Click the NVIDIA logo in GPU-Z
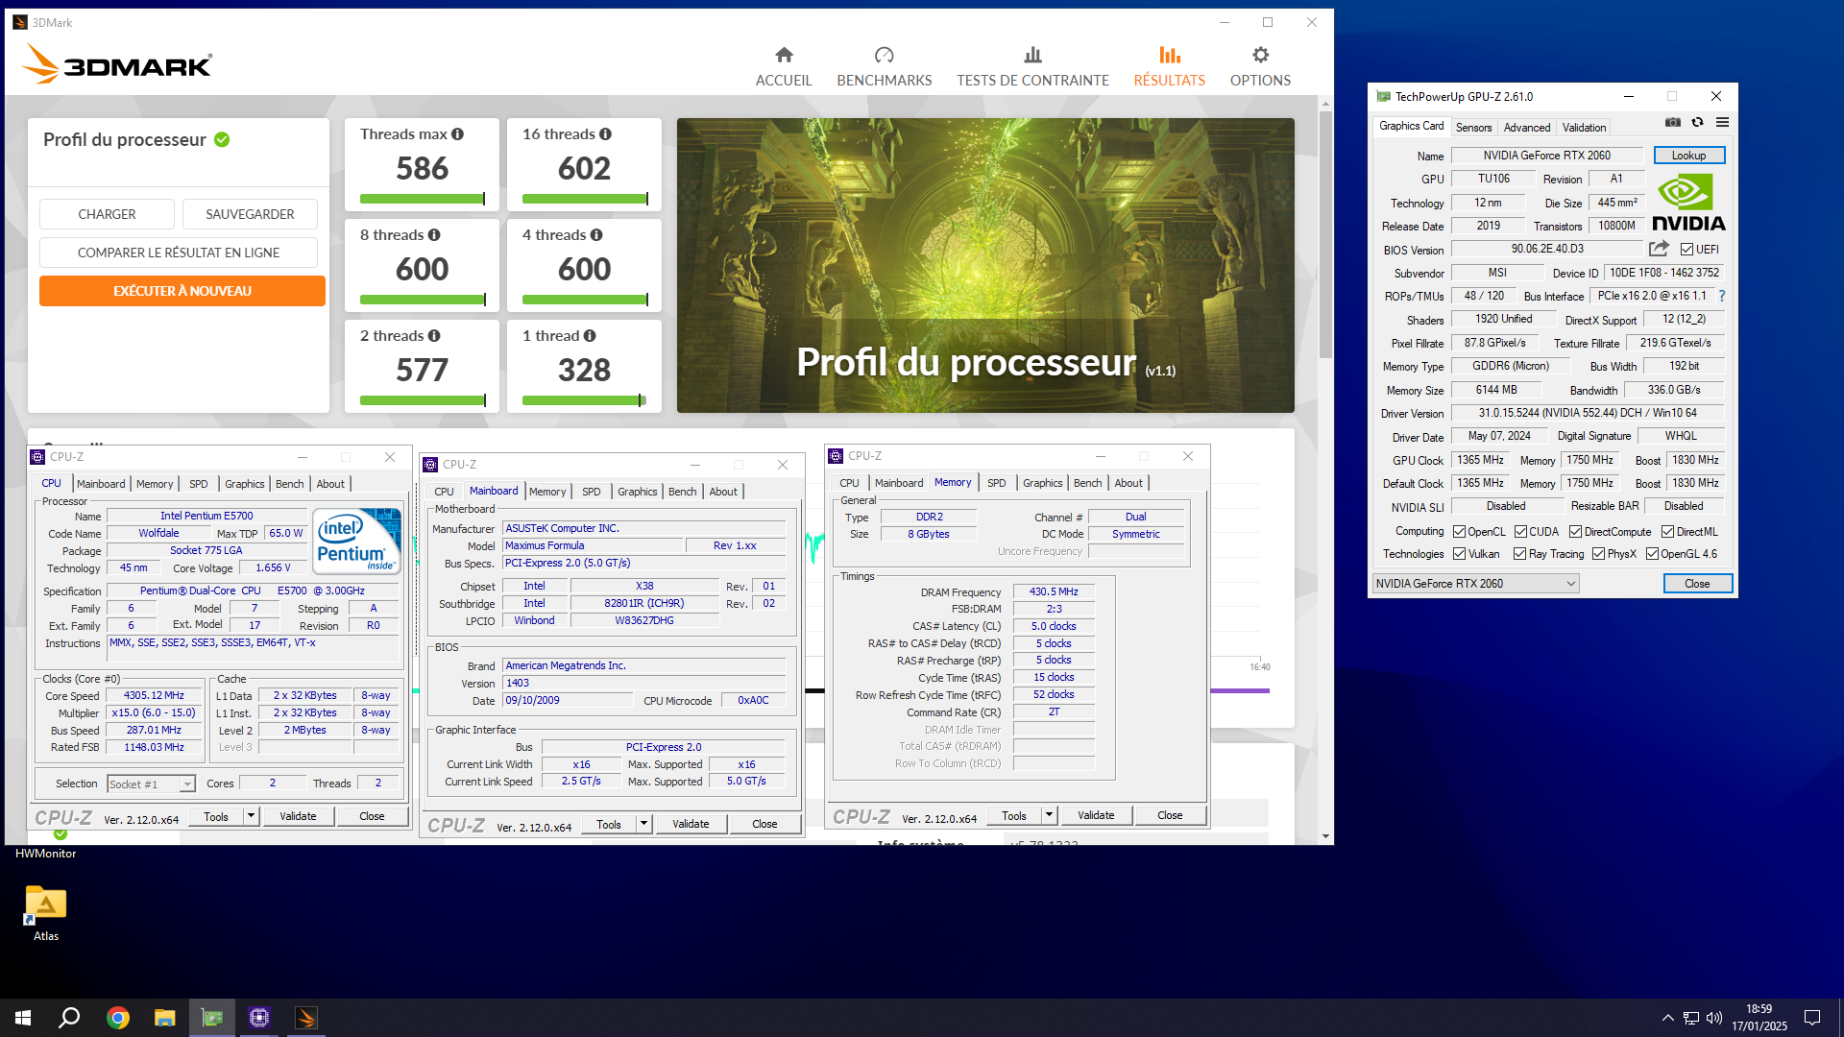Screen dimensions: 1844x1037 click(1689, 203)
